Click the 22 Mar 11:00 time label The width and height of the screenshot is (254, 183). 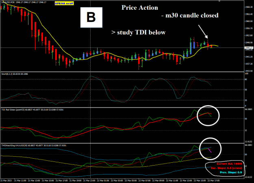(x=172, y=181)
